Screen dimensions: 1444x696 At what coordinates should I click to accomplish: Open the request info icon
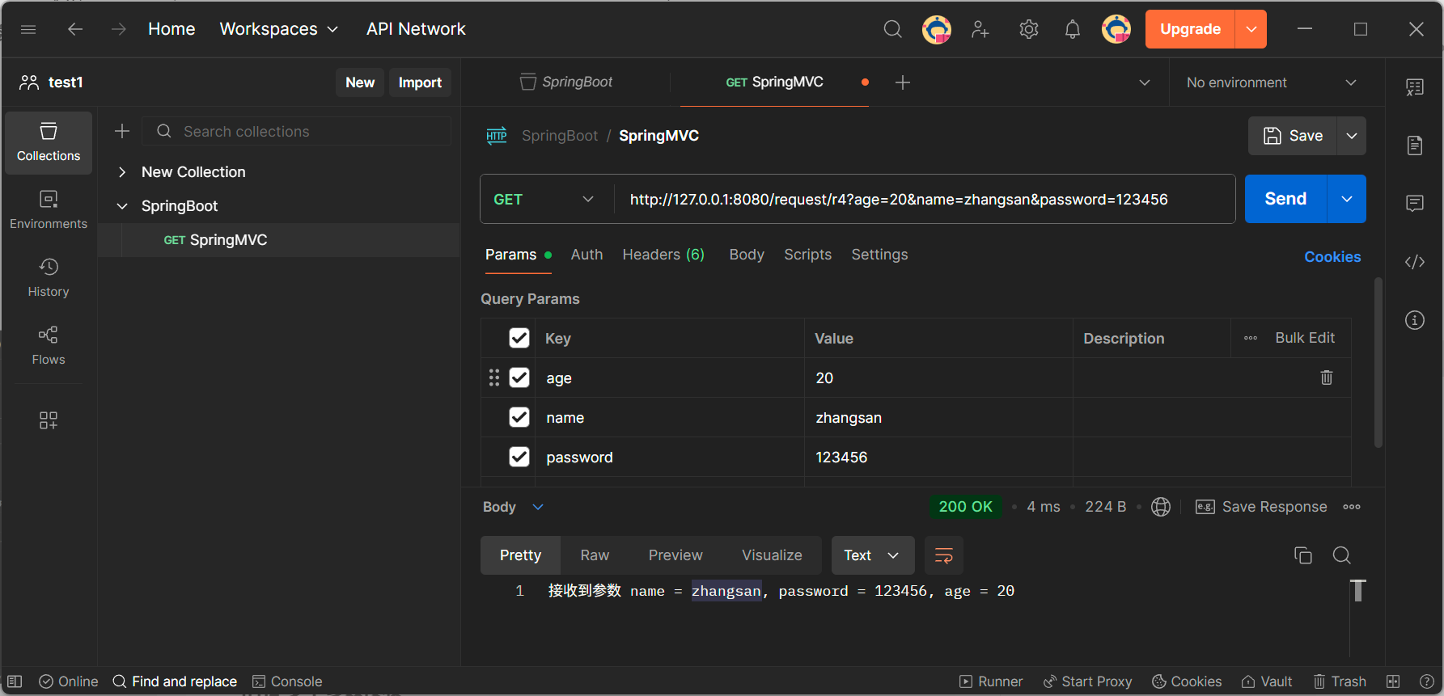[1415, 320]
